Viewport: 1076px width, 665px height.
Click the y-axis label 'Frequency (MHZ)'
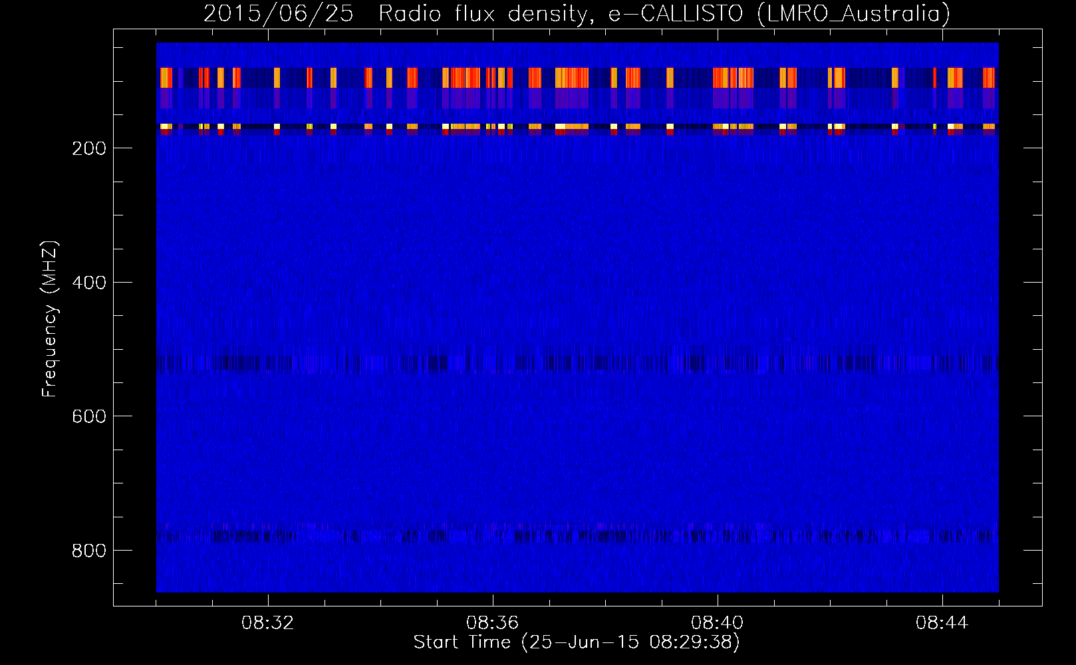point(50,319)
